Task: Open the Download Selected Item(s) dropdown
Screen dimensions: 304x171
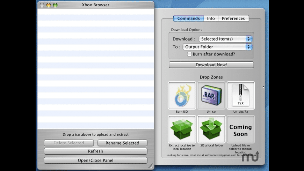Action: click(x=225, y=39)
